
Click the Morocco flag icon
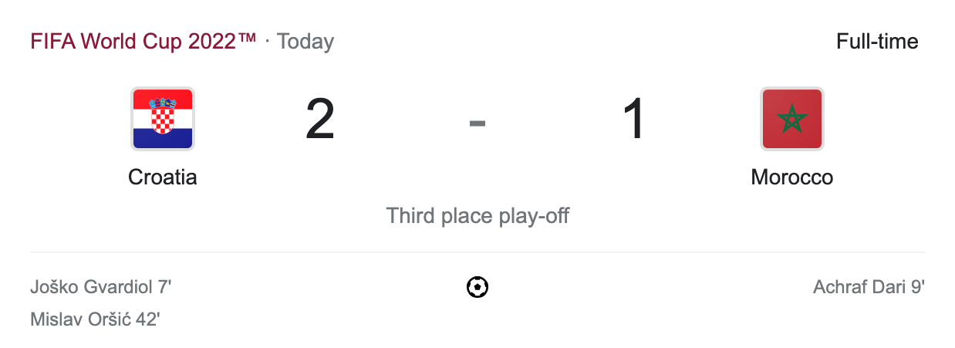[x=792, y=118]
